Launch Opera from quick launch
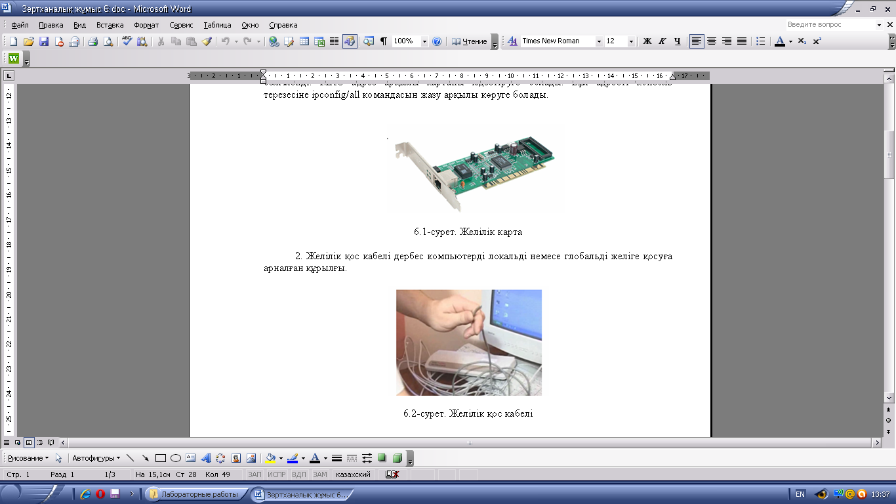Screen dimensions: 896x504 pyautogui.click(x=100, y=494)
